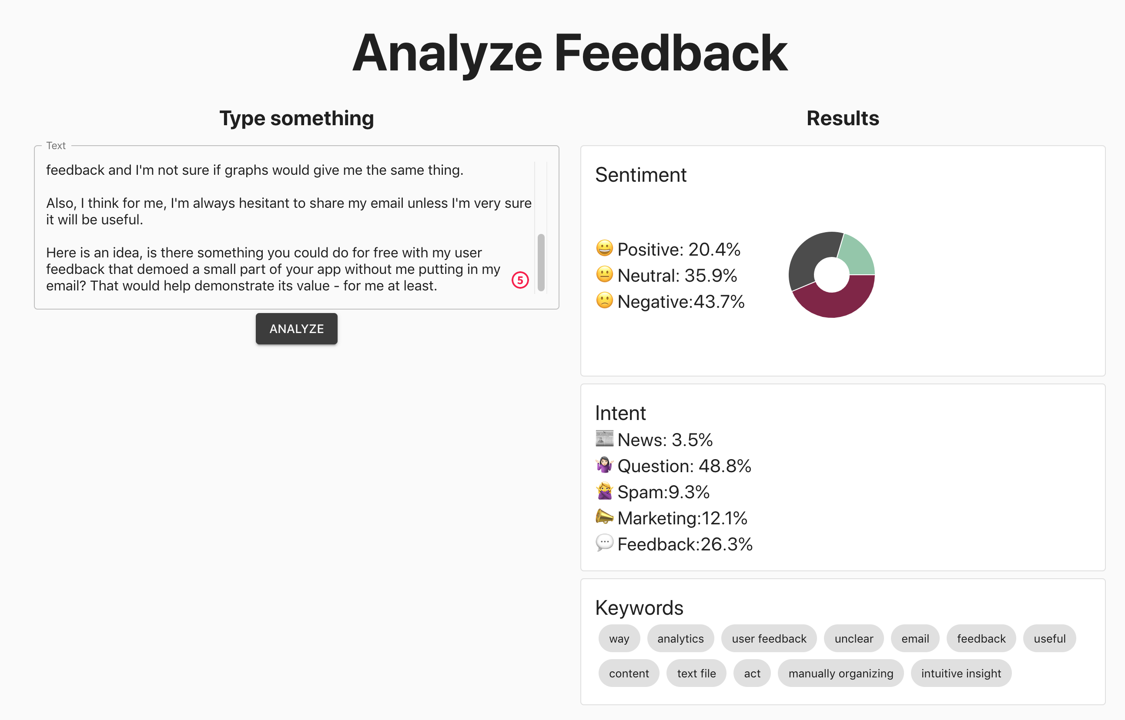1125x720 pixels.
Task: Click the red circled 5 badge icon
Action: tap(520, 280)
